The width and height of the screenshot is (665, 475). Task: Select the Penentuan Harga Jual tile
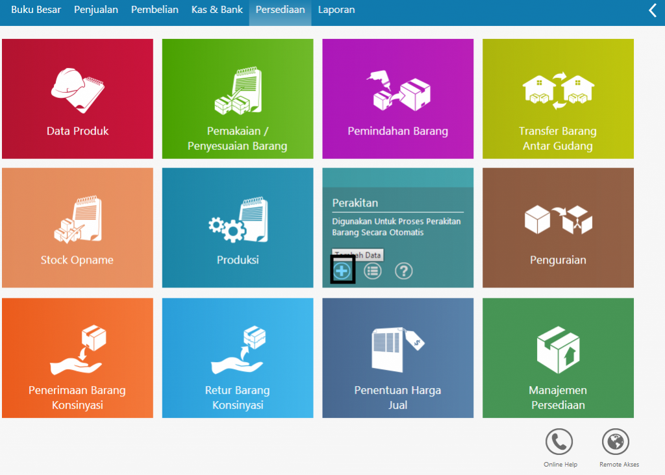397,358
